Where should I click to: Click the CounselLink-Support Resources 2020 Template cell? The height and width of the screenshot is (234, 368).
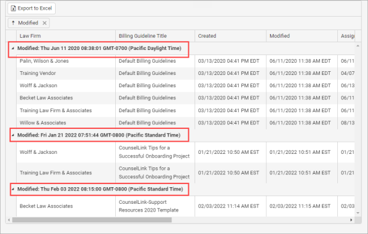point(155,206)
